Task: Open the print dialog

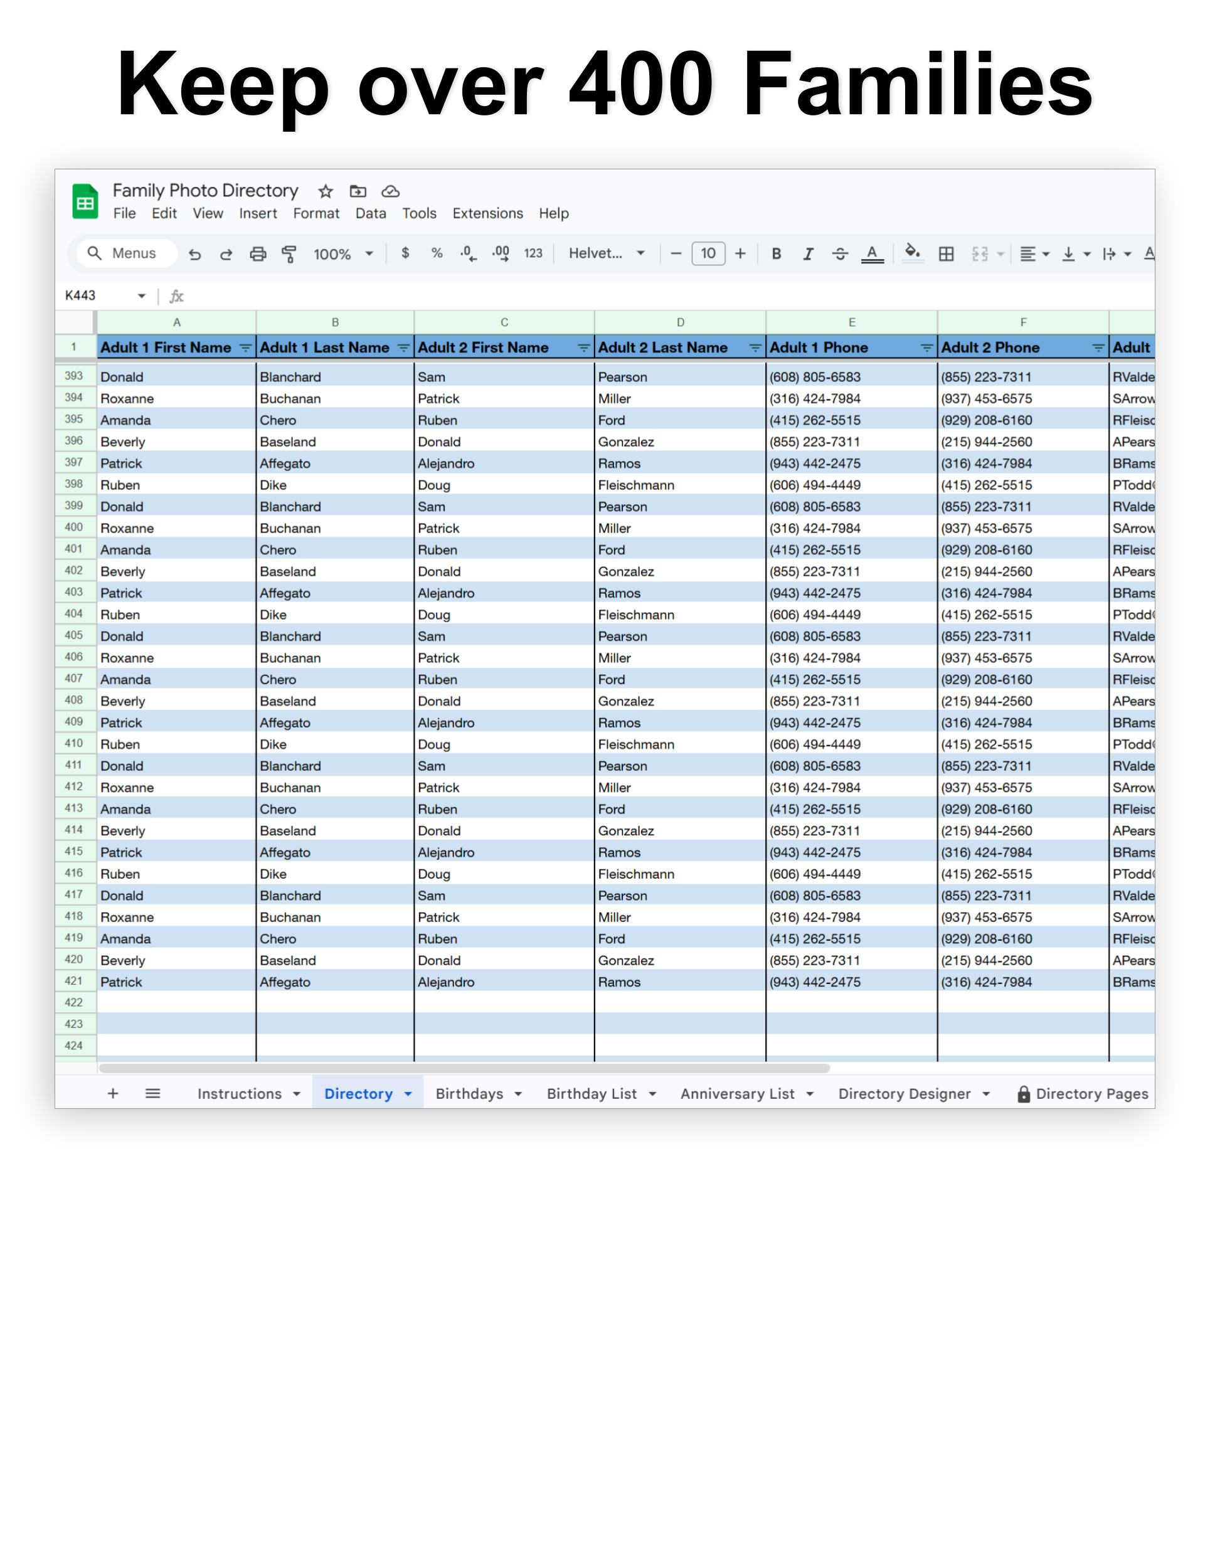Action: pyautogui.click(x=258, y=253)
